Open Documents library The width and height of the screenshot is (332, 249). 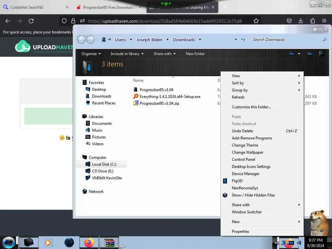click(x=102, y=124)
